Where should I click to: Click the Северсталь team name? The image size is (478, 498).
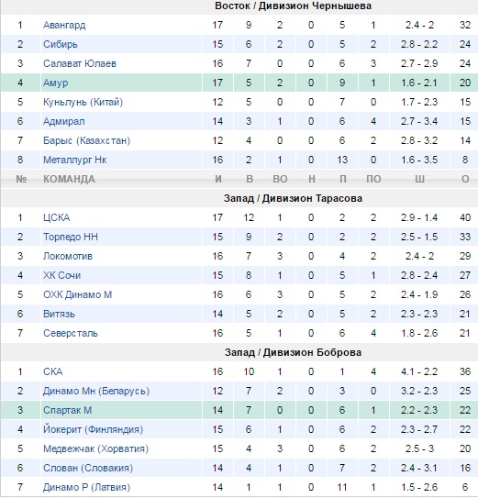(x=71, y=333)
